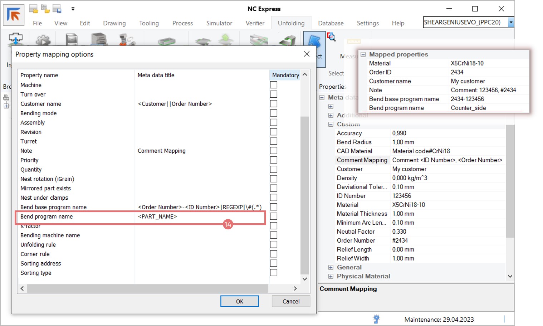Click the maintenance status icon in status bar
This screenshot has height=326, width=543.
point(376,319)
